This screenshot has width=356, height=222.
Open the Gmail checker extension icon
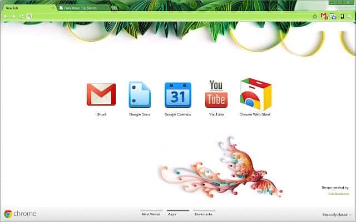coord(324,17)
